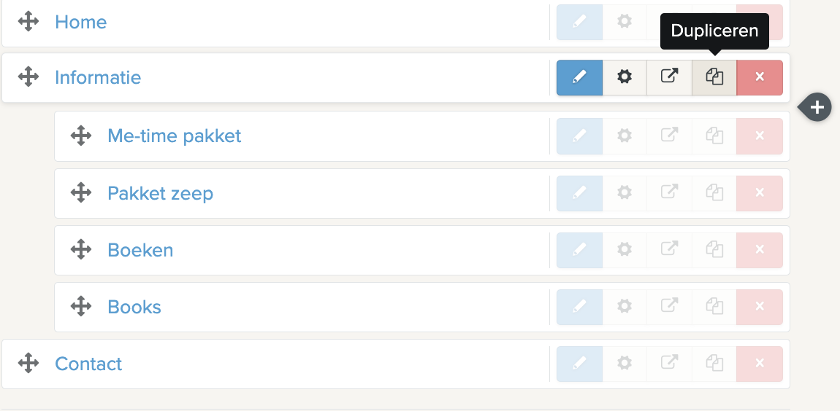
Task: Click the drag handle next to Contact
Action: tap(28, 364)
